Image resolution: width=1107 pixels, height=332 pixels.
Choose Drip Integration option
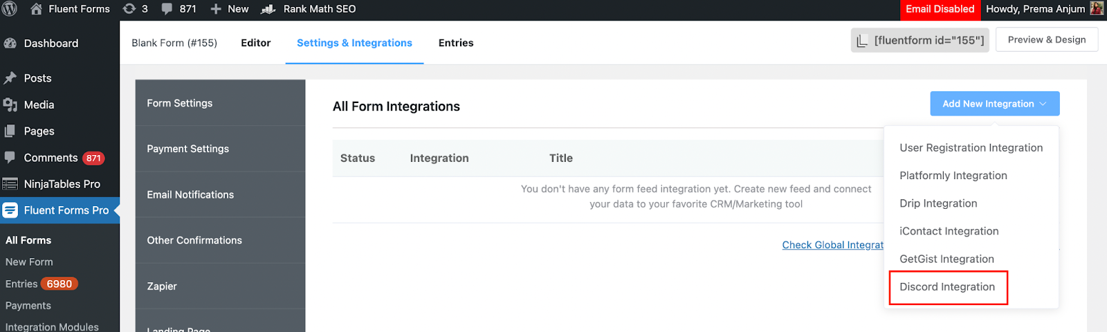click(938, 203)
